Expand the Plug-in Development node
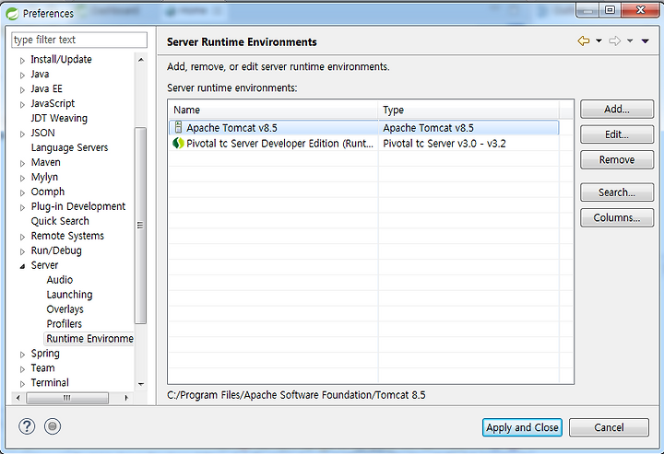The width and height of the screenshot is (664, 454). (22, 207)
